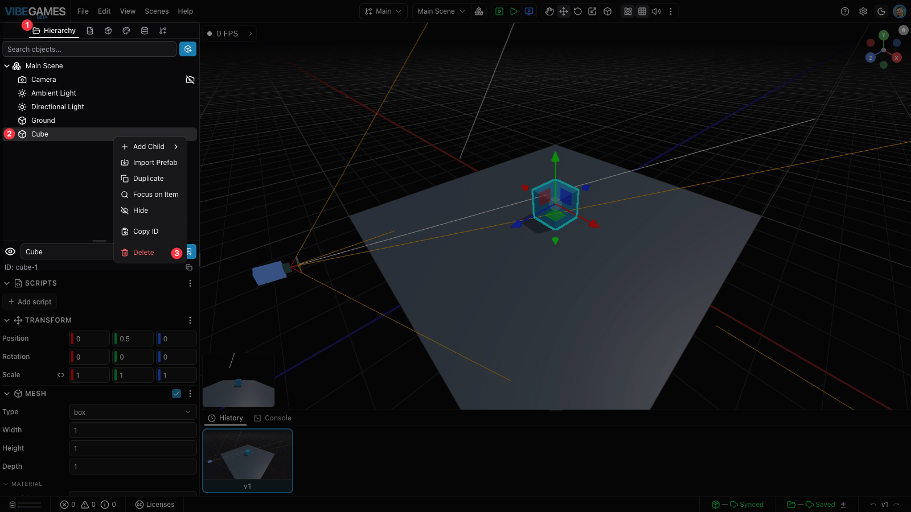Toggle dark mode moon icon
911x512 pixels.
881,11
